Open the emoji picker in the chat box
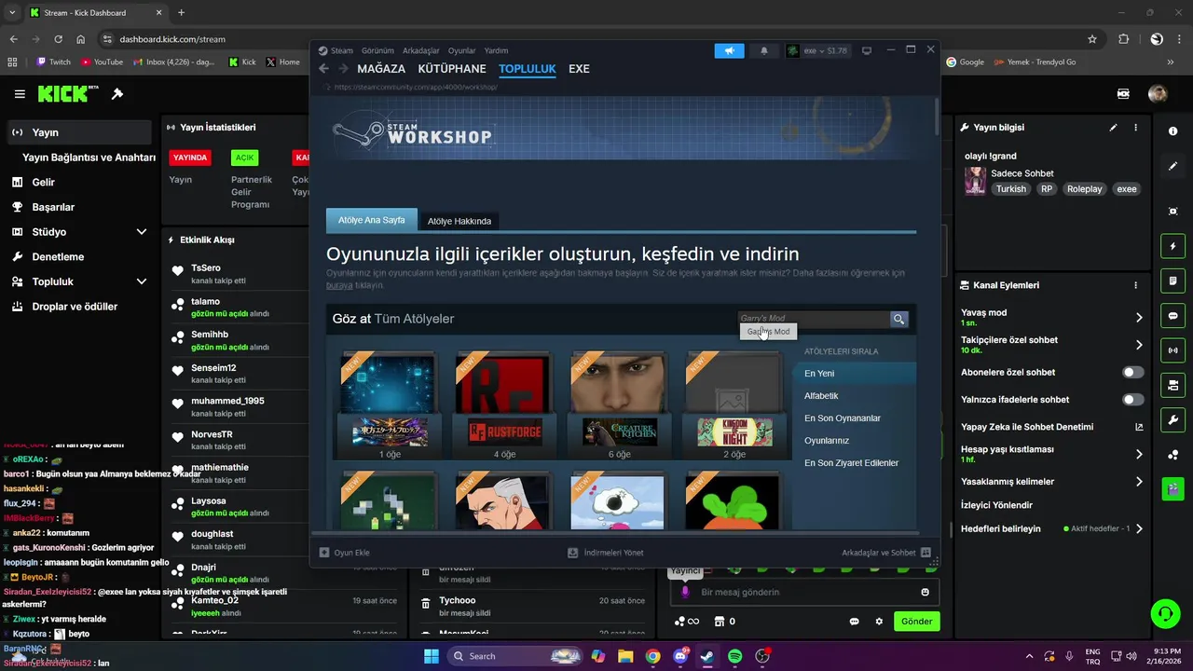Screen dimensions: 1193x671 click(x=925, y=592)
